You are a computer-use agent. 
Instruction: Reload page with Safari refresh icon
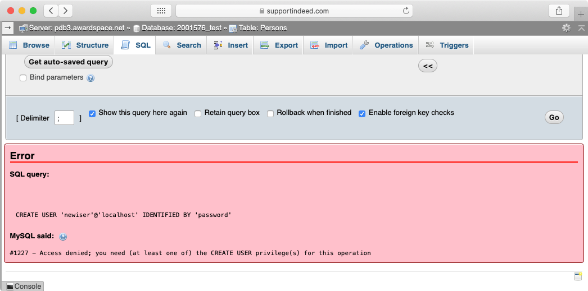(x=406, y=11)
